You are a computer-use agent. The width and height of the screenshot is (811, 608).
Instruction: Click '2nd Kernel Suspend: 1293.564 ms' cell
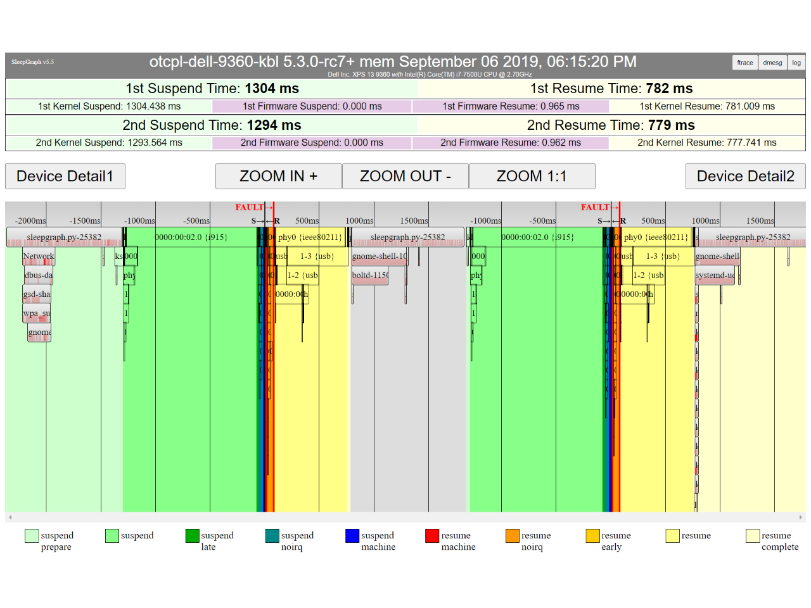click(x=109, y=143)
